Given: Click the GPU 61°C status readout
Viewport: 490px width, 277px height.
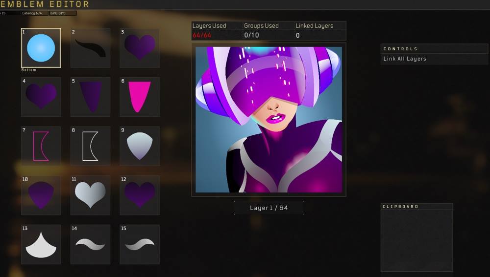Looking at the screenshot, I should (63, 13).
